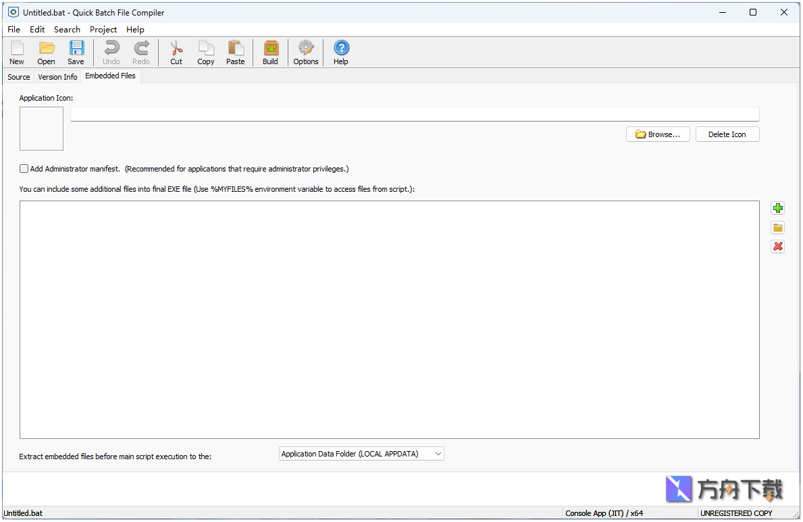Image resolution: width=803 pixels, height=522 pixels.
Task: Build the batch file into an EXE
Action: tap(270, 52)
